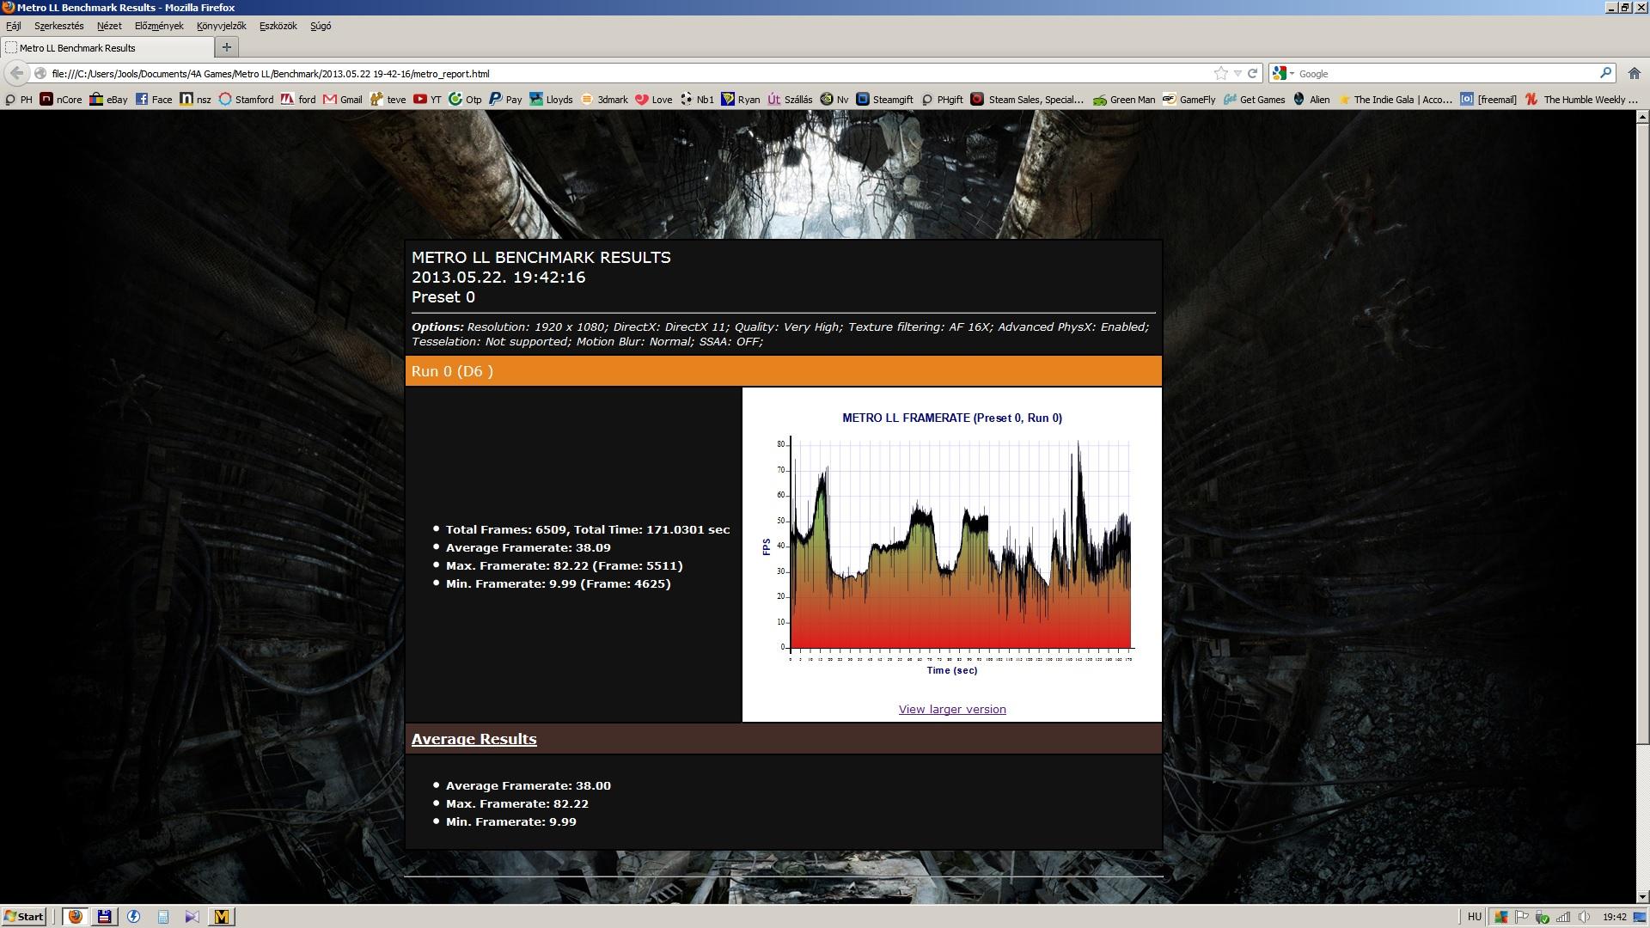Open the Könyvjelzők menu
1650x928 pixels.
click(221, 26)
